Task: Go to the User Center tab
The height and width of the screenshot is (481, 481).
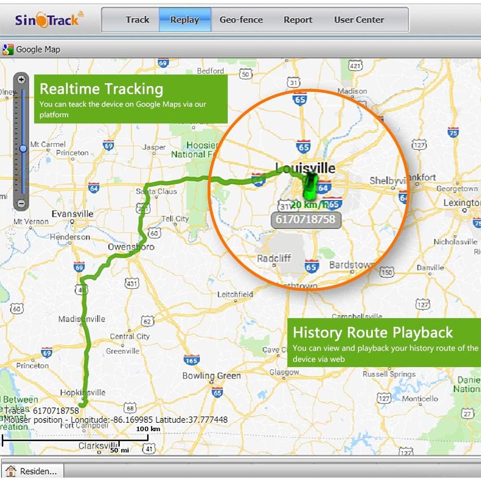Action: tap(358, 20)
